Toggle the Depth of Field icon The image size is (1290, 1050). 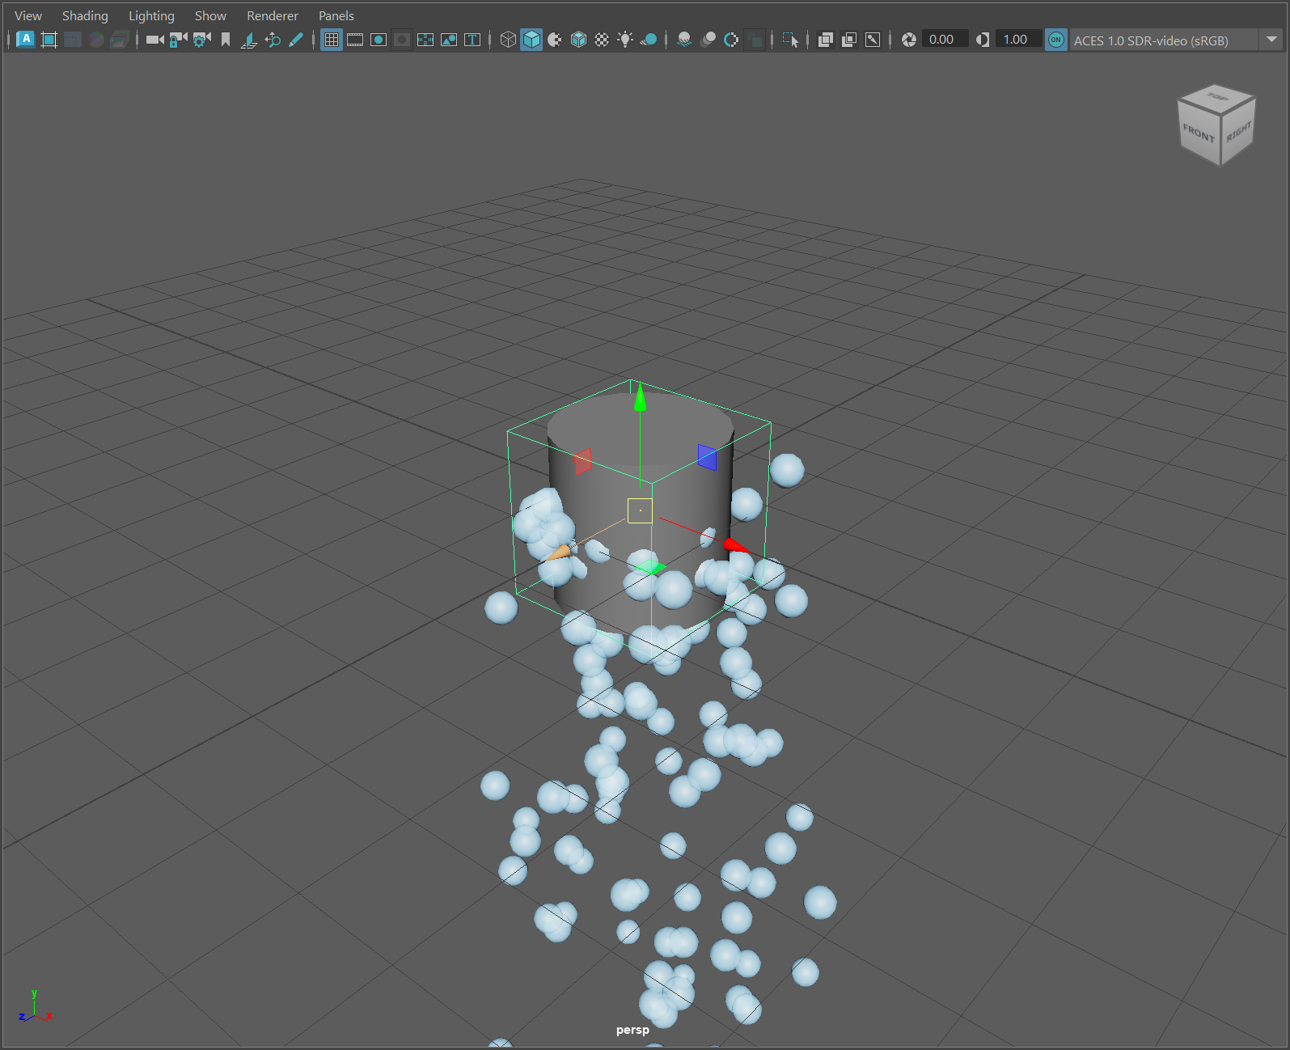click(755, 40)
